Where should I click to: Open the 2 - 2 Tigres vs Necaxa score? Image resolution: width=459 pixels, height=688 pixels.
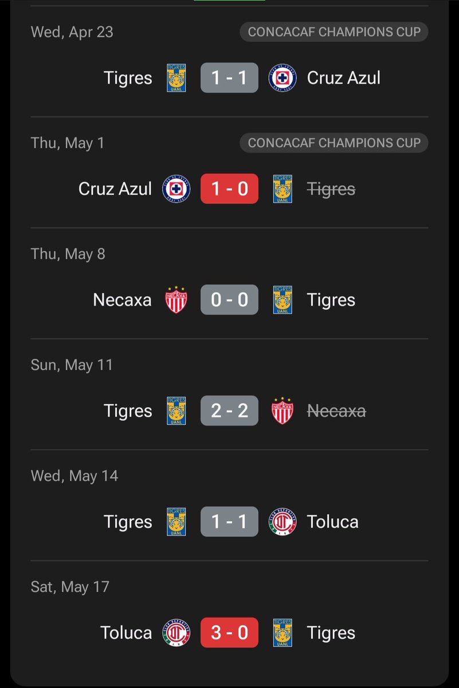(229, 411)
